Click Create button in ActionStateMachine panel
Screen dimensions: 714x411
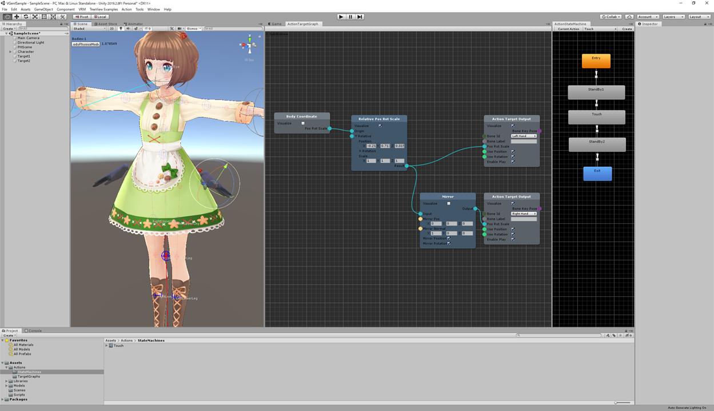pyautogui.click(x=627, y=29)
